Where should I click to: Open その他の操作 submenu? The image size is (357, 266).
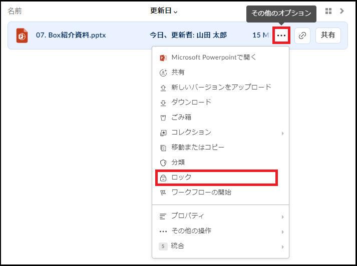(220, 231)
